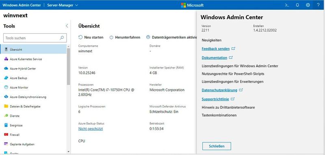Open Azure Kubernetes Service tool
The width and height of the screenshot is (325, 155).
(x=33, y=59)
